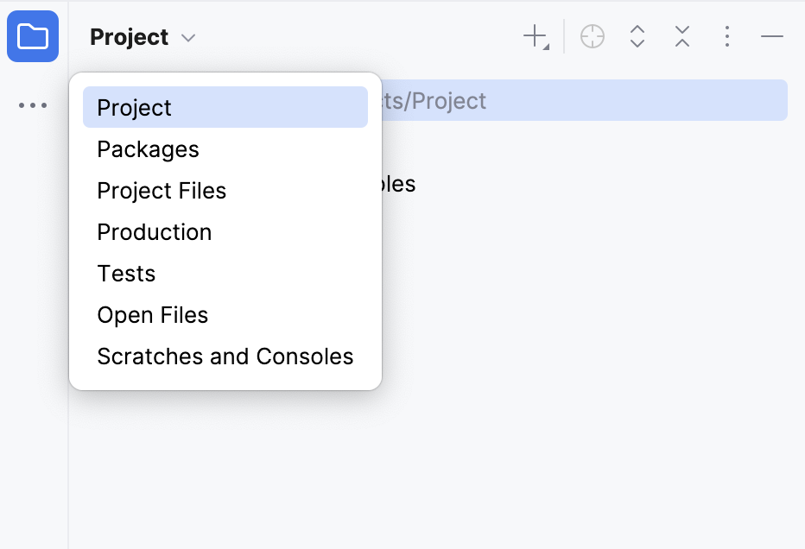Open tool window options via the kebab icon
This screenshot has width=805, height=549.
click(726, 36)
